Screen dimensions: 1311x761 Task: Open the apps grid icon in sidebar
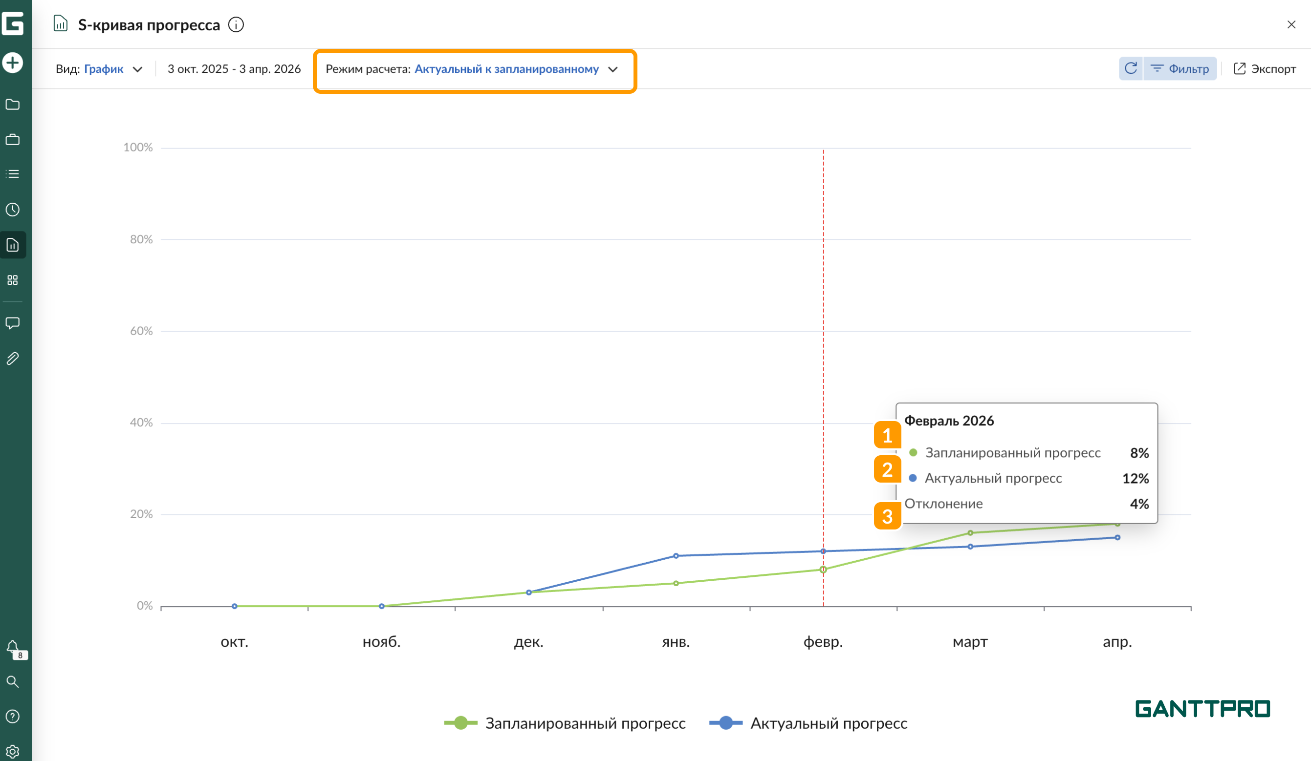pos(13,280)
